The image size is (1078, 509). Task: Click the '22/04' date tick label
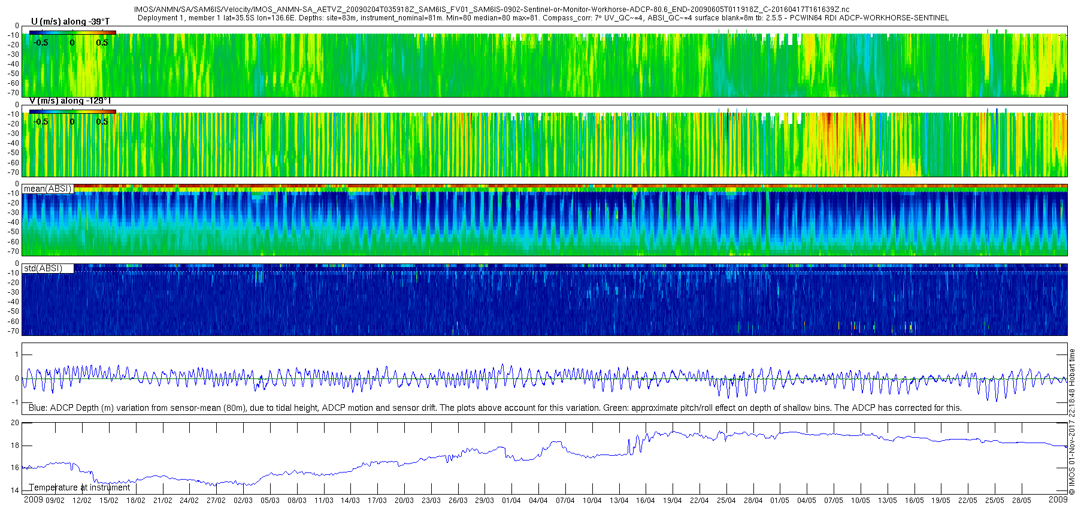700,501
